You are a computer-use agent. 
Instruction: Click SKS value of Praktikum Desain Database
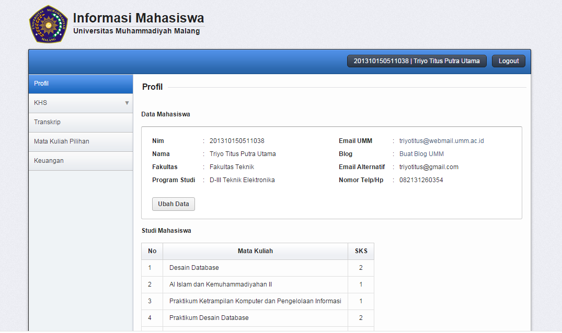(361, 318)
